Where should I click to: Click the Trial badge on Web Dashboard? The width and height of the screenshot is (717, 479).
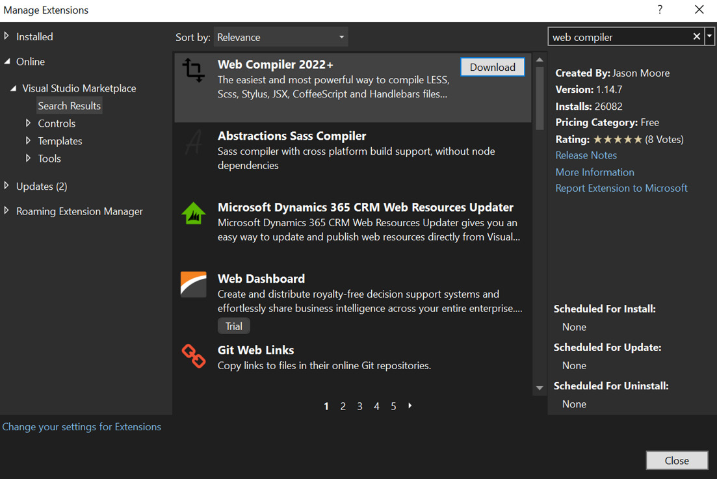click(233, 326)
